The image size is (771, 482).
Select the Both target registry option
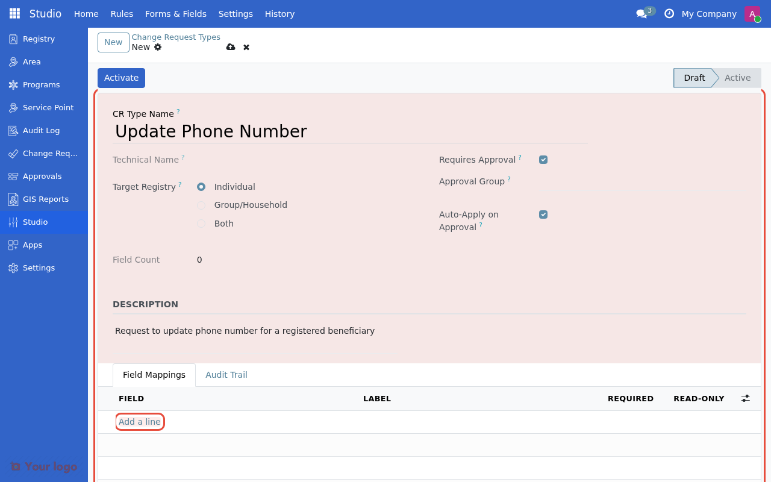(201, 224)
